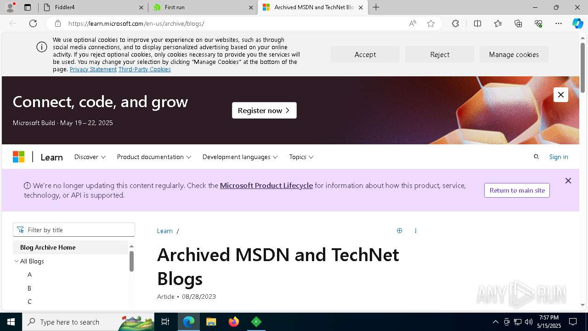This screenshot has width=588, height=331.
Task: Select letter B in blog tree
Action: click(29, 288)
